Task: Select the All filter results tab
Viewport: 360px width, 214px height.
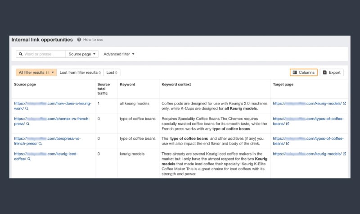Action: [x=36, y=73]
